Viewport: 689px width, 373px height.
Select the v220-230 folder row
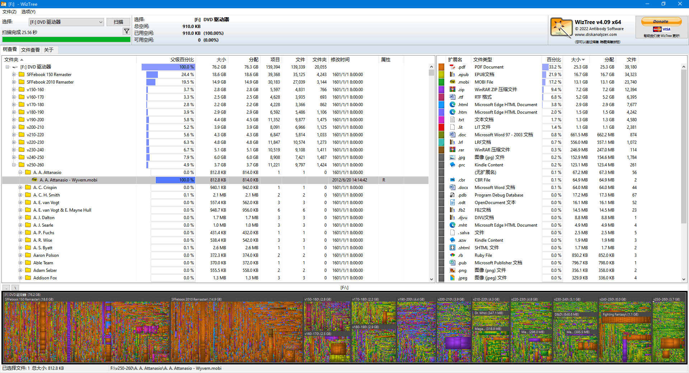coord(215,142)
